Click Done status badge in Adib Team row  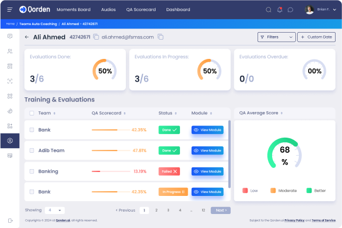click(x=169, y=150)
